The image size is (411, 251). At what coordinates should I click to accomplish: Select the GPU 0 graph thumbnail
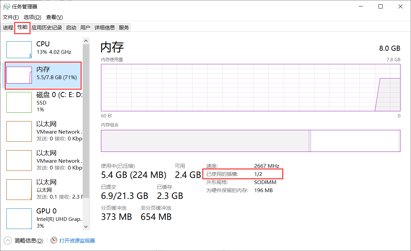(x=19, y=219)
